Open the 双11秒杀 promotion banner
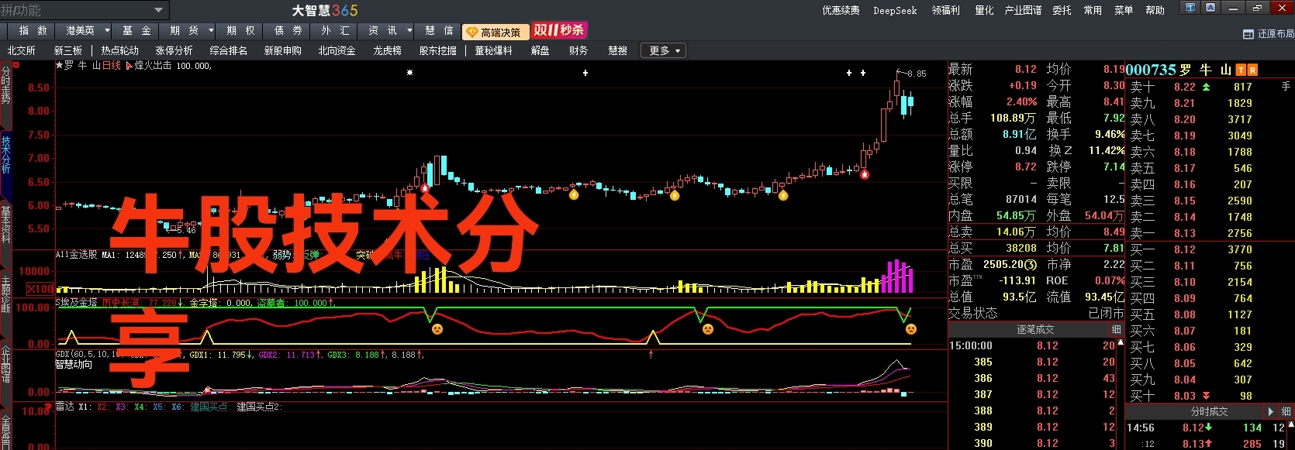The width and height of the screenshot is (1295, 450). point(558,30)
